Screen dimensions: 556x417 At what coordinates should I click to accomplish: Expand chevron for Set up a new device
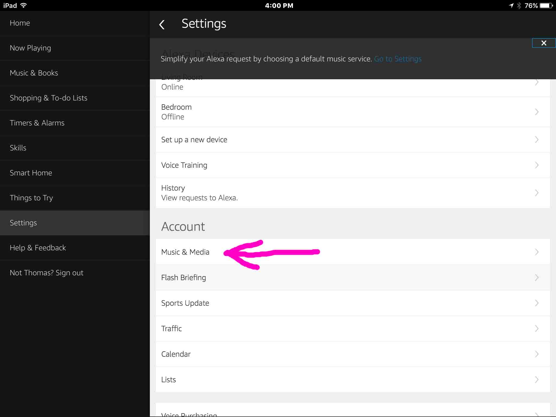[x=537, y=140]
